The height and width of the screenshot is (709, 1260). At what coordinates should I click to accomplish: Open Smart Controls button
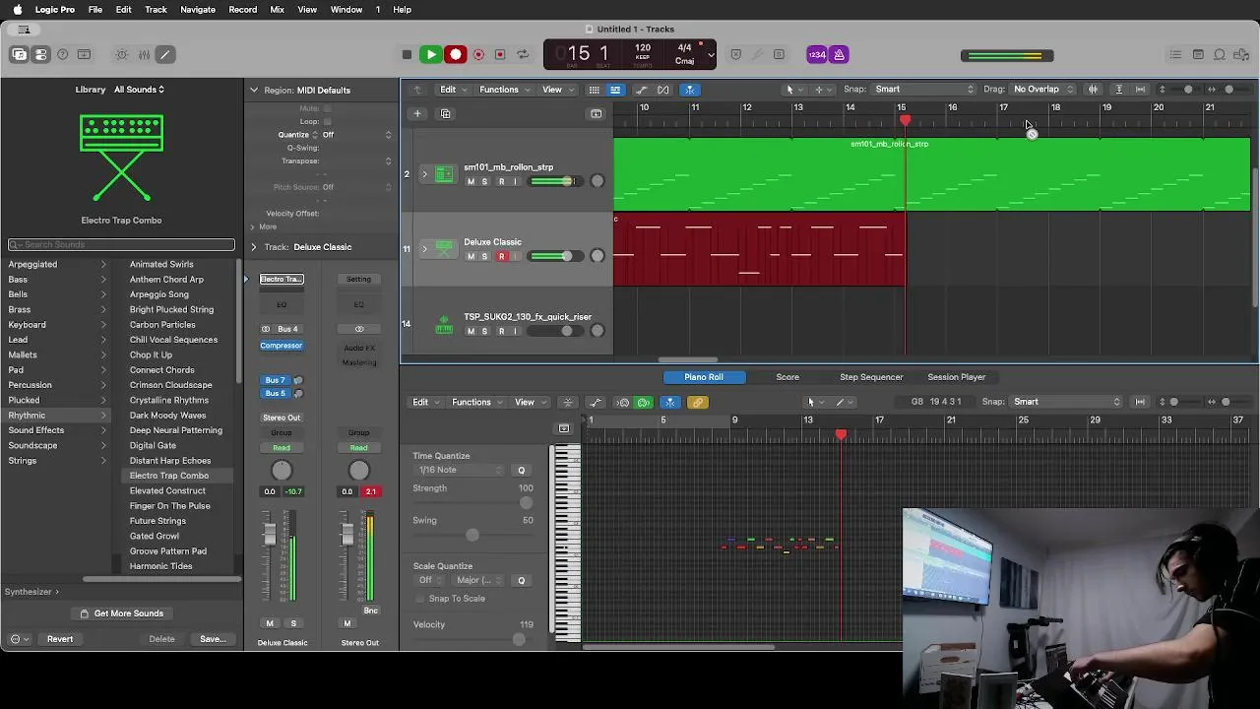(122, 54)
